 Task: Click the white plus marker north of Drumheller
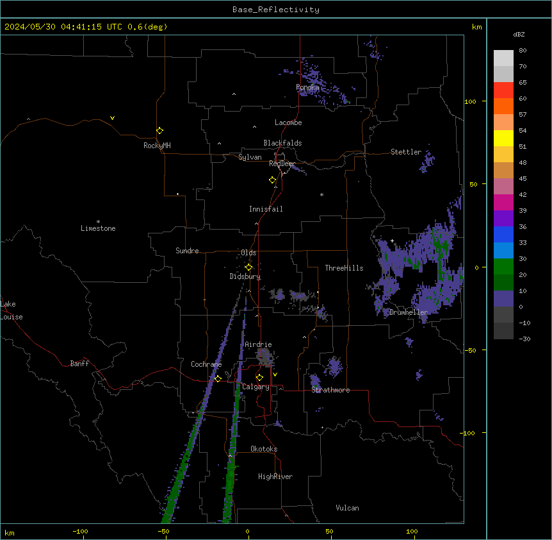[x=392, y=240]
